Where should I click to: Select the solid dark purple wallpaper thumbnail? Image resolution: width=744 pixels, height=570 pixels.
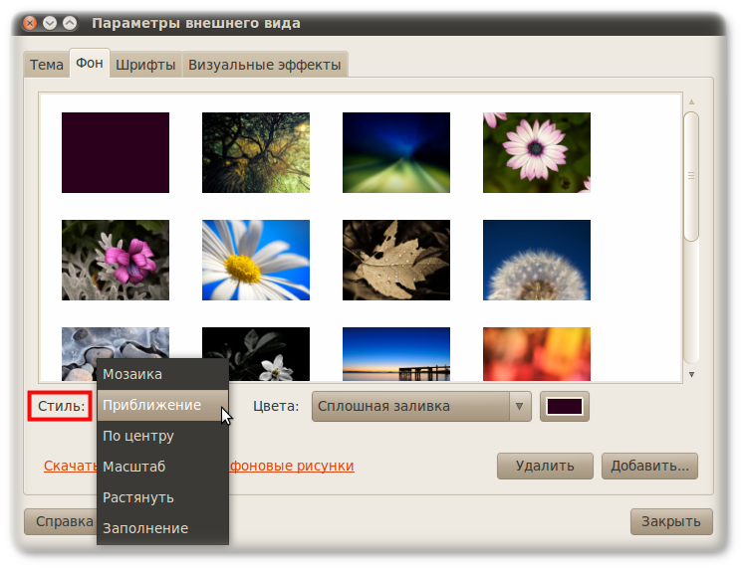pos(115,152)
